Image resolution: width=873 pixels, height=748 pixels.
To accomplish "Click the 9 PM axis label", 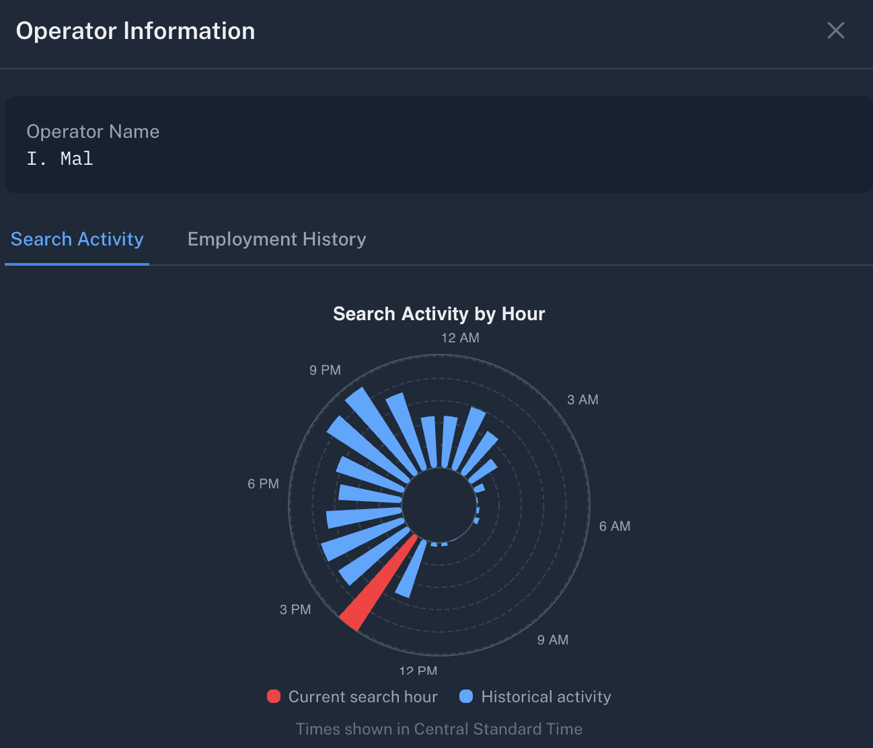I will 325,370.
